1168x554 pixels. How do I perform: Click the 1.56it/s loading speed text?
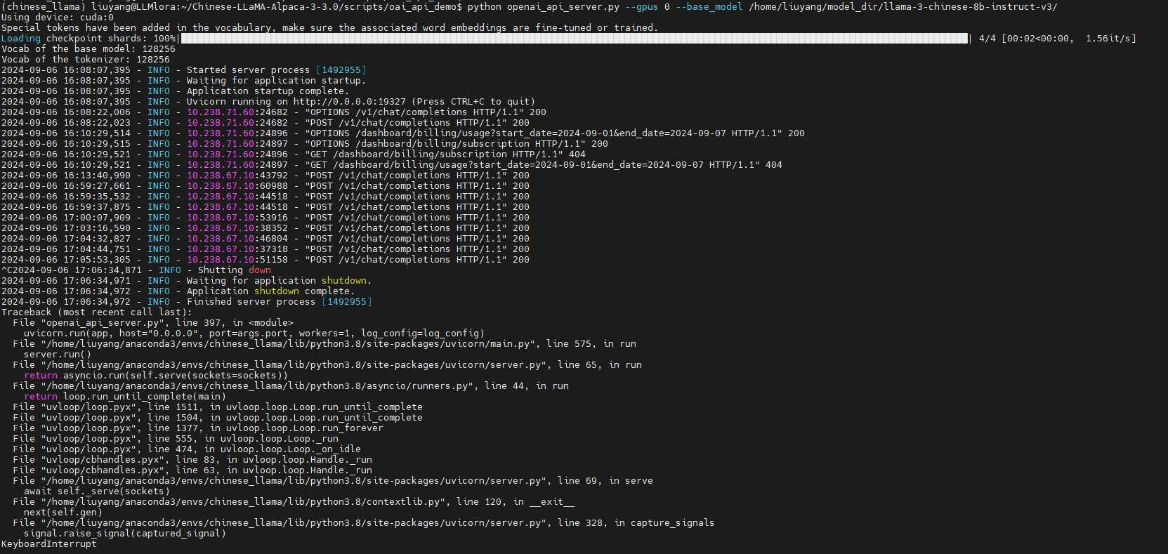tap(1110, 39)
